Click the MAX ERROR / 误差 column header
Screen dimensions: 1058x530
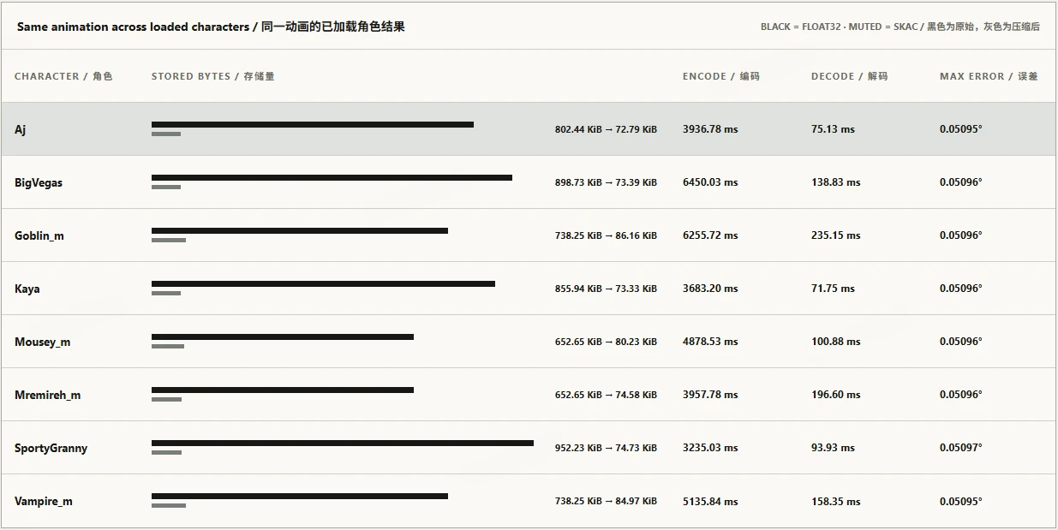[989, 76]
